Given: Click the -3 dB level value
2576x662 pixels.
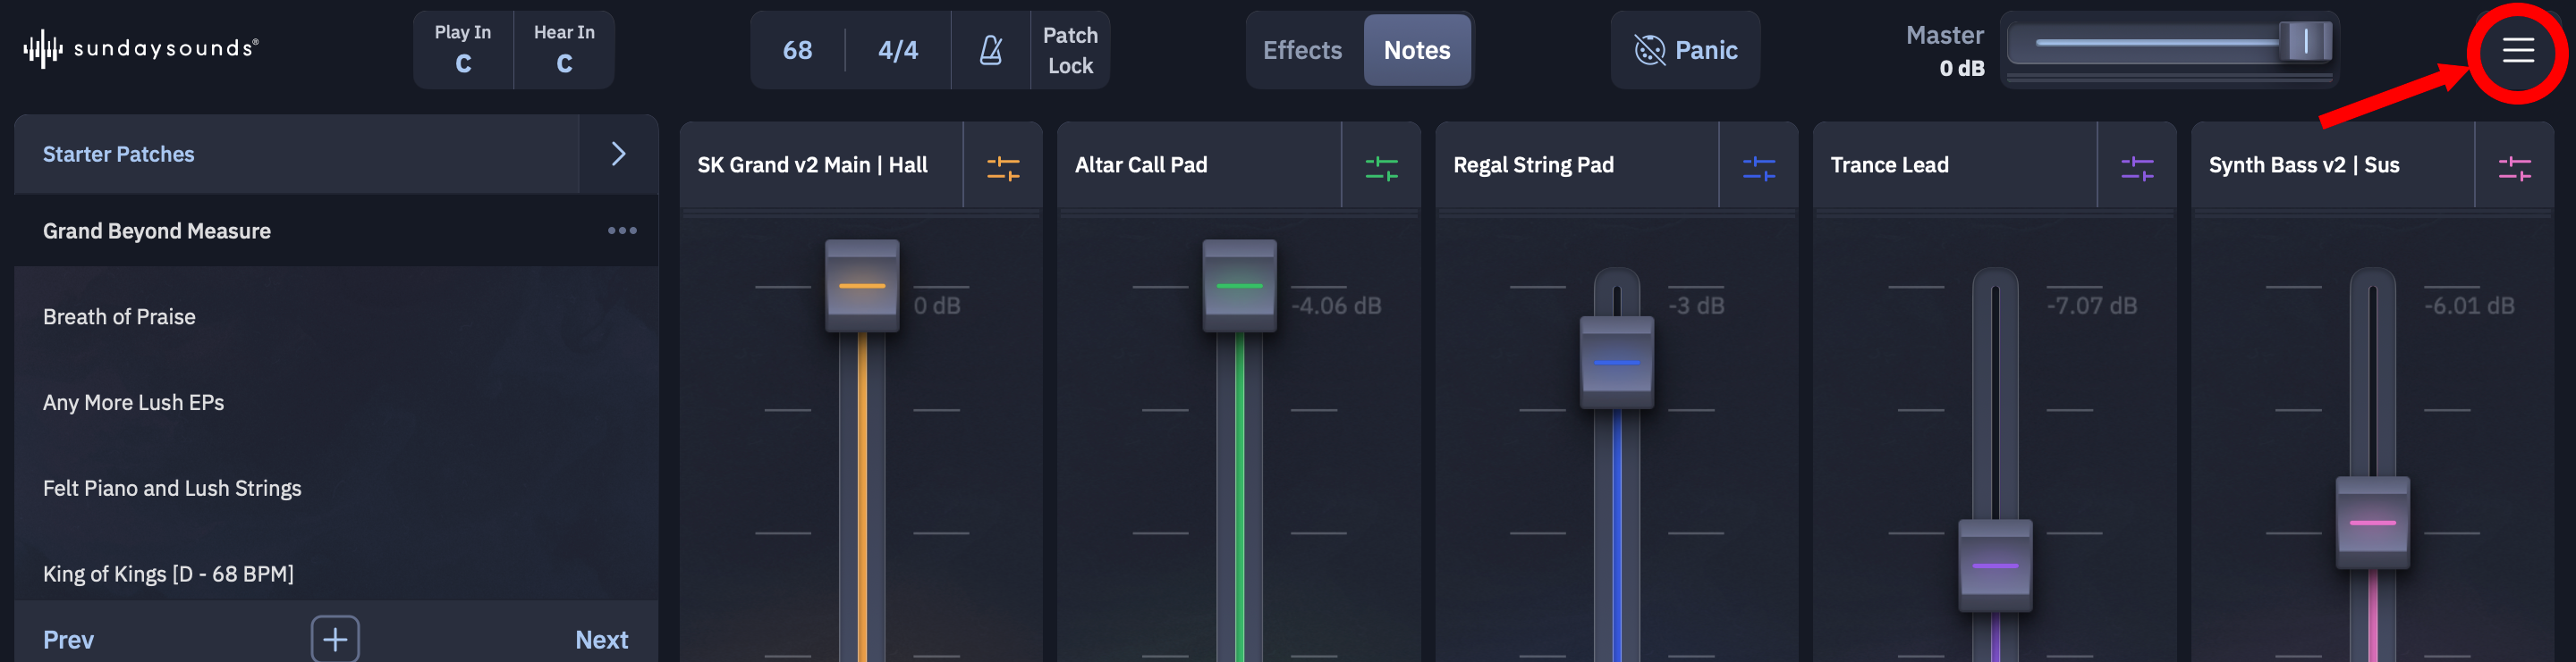Looking at the screenshot, I should (1696, 306).
